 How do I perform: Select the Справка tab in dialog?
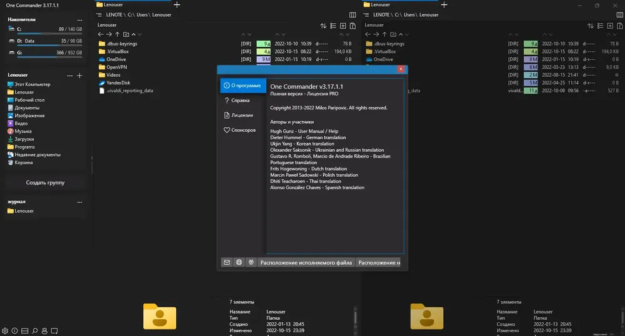[x=237, y=101]
